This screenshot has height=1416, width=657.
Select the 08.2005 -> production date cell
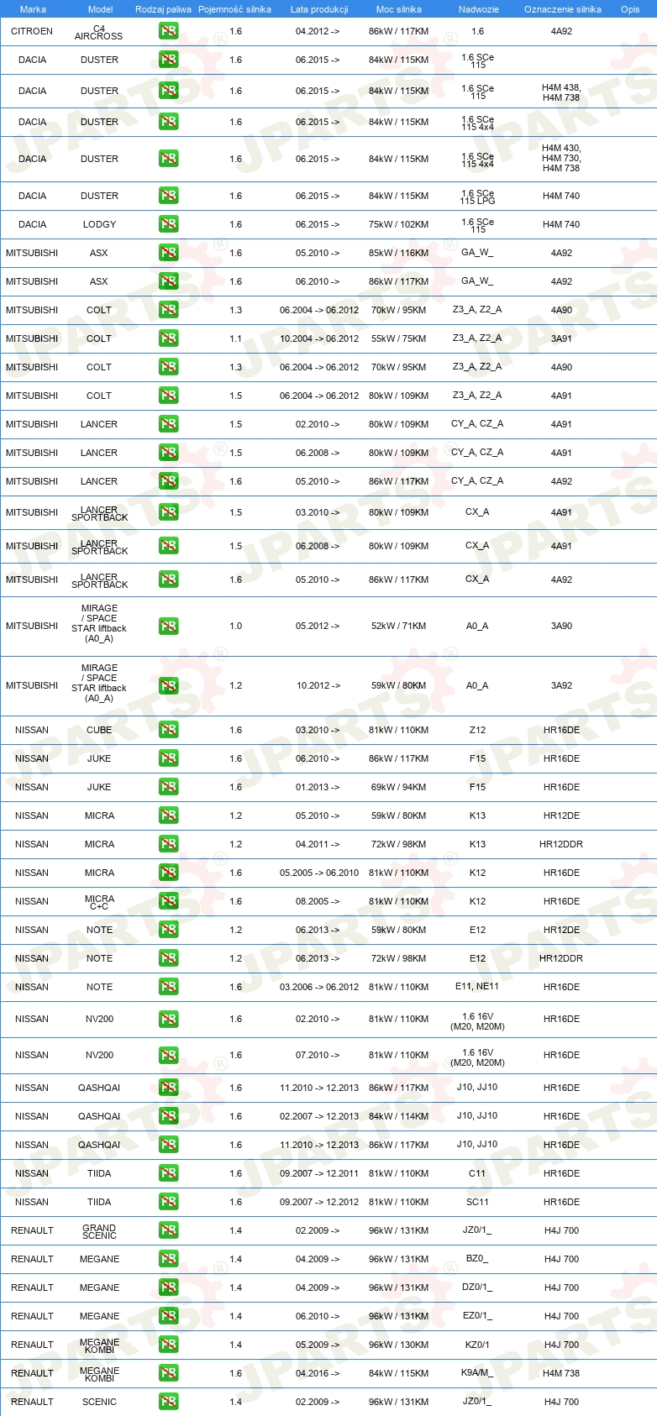pyautogui.click(x=318, y=901)
